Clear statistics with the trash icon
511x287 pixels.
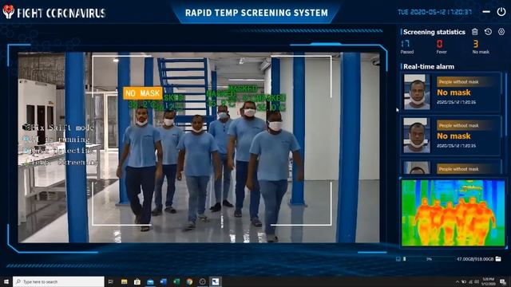(x=475, y=32)
